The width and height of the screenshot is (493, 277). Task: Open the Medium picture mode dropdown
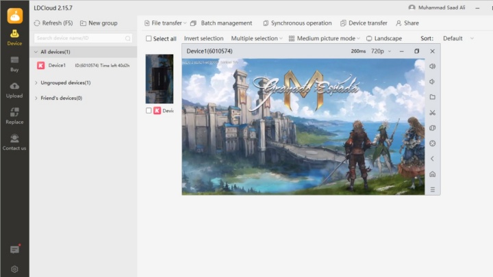tap(324, 38)
